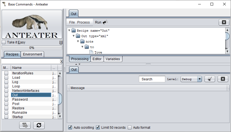Clear the recipe filter with X
The image size is (231, 132).
[x=62, y=61]
